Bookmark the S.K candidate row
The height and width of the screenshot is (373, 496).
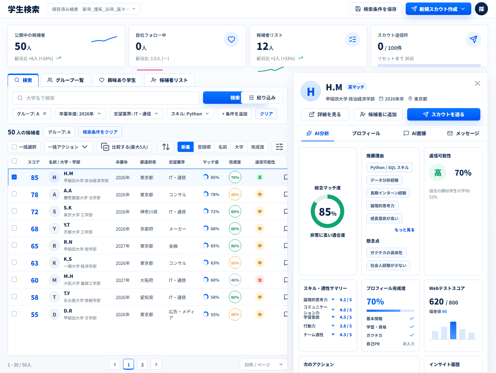click(286, 212)
